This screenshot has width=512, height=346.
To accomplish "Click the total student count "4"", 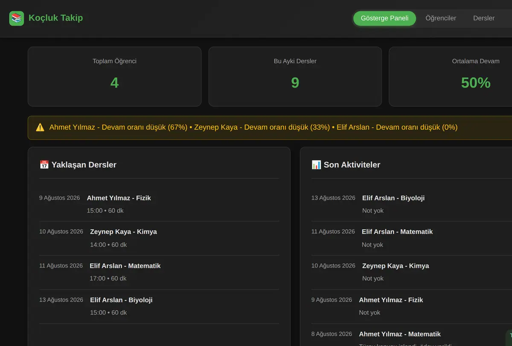I will [114, 82].
